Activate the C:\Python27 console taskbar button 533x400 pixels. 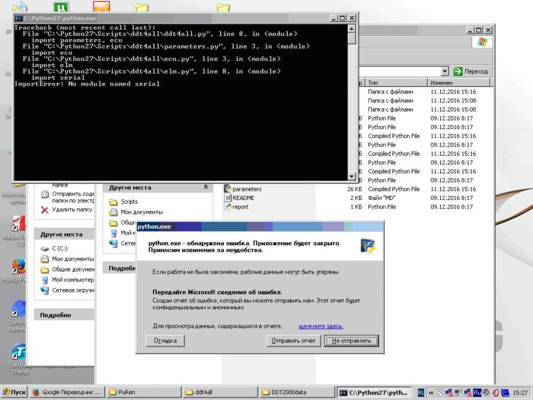coord(374,392)
